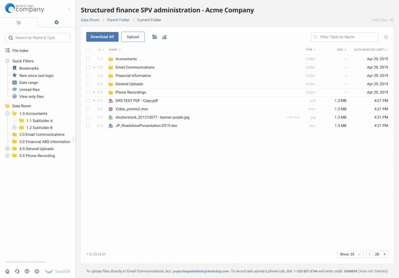Click the info icon beside filter field
399x278 pixels.
[x=386, y=37]
